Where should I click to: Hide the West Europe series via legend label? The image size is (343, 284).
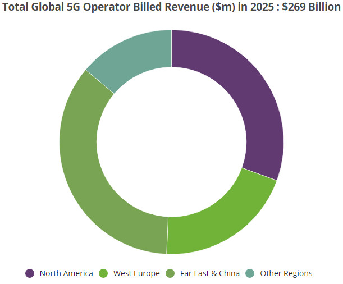pos(136,273)
